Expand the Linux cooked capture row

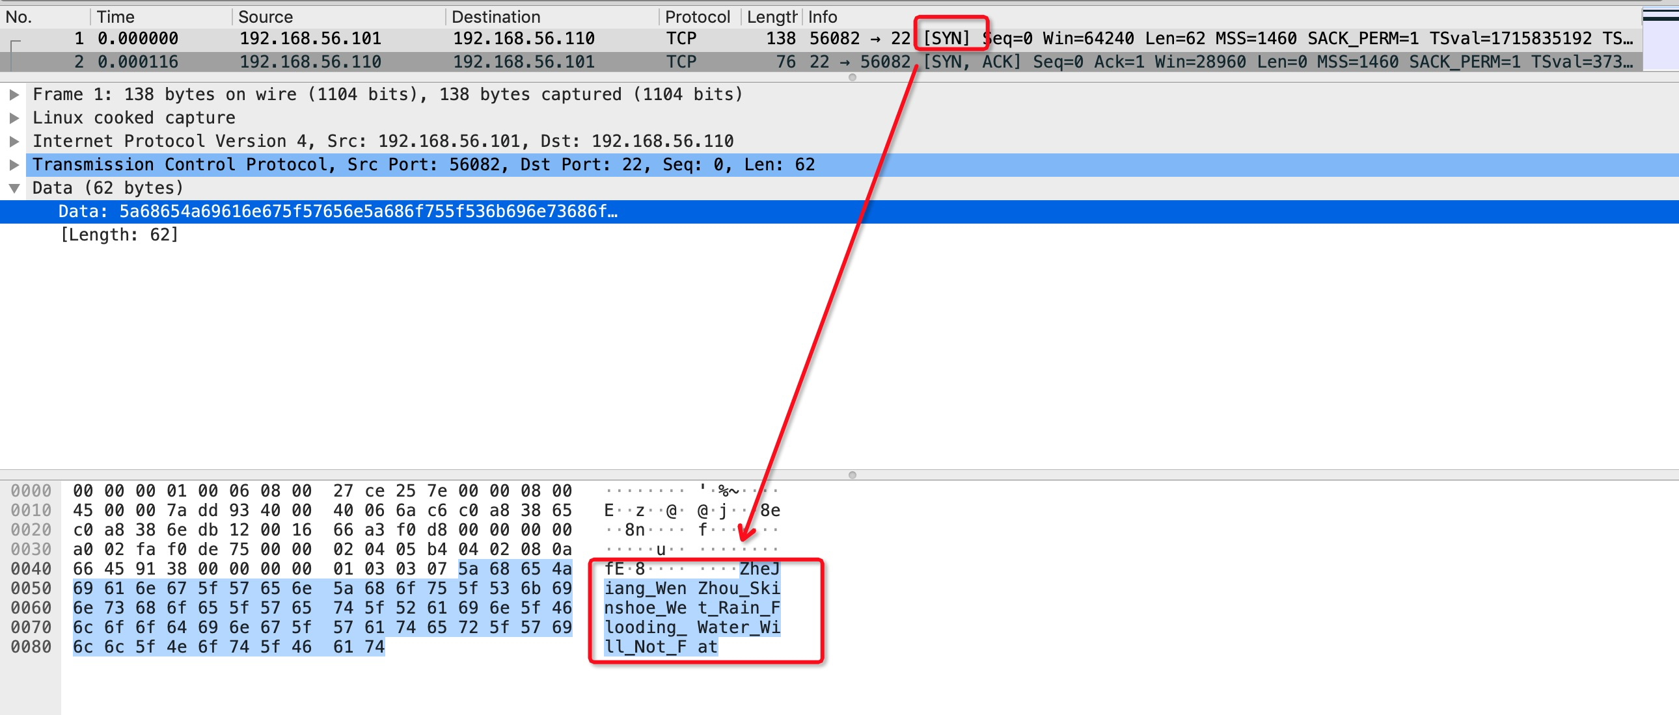click(x=14, y=118)
